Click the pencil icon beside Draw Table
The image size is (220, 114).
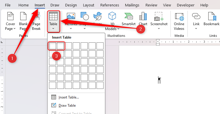(54, 105)
